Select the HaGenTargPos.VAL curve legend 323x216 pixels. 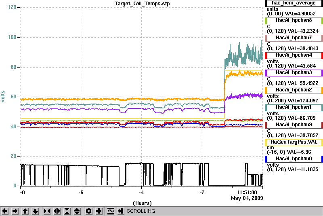(294, 142)
